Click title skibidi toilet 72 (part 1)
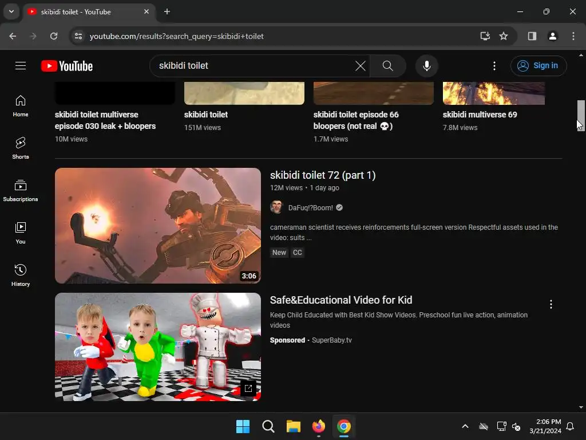Image resolution: width=586 pixels, height=440 pixels. pyautogui.click(x=323, y=175)
